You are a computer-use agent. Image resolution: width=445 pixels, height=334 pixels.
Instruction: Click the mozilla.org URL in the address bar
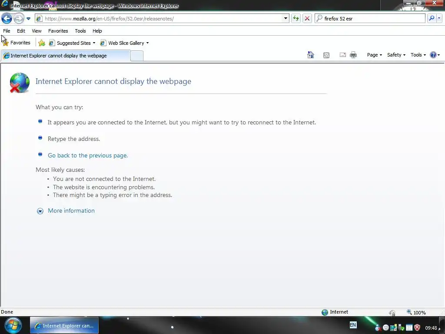[x=109, y=19]
